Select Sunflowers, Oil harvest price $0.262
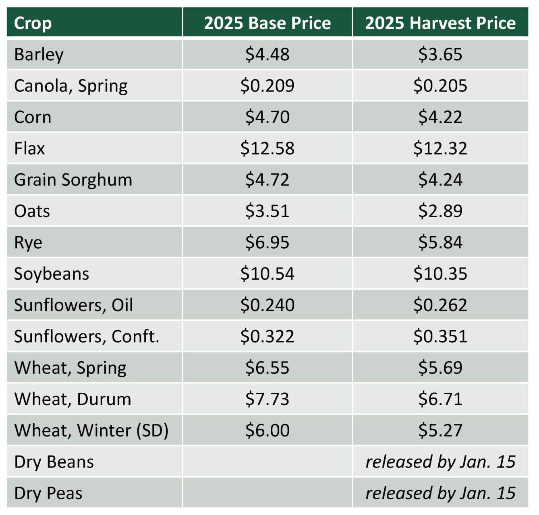Screen dimensions: 539x515 pyautogui.click(x=440, y=305)
